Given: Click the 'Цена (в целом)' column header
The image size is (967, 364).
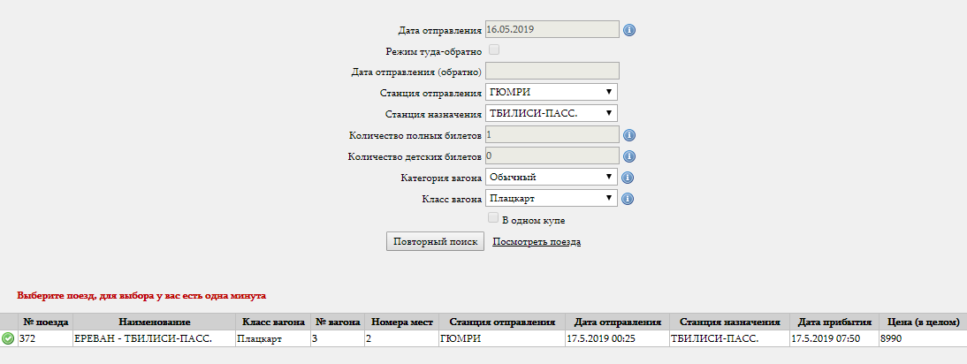Looking at the screenshot, I should coord(920,322).
